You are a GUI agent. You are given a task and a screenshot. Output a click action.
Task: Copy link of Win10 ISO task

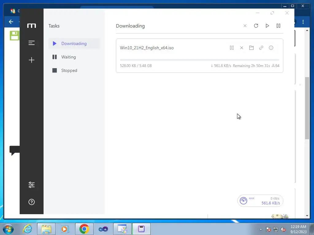pos(261,48)
